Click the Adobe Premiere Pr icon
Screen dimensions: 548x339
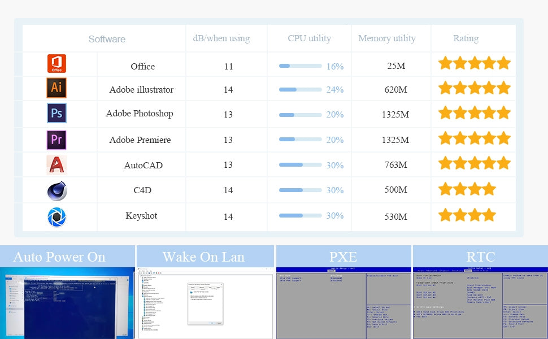tap(56, 140)
